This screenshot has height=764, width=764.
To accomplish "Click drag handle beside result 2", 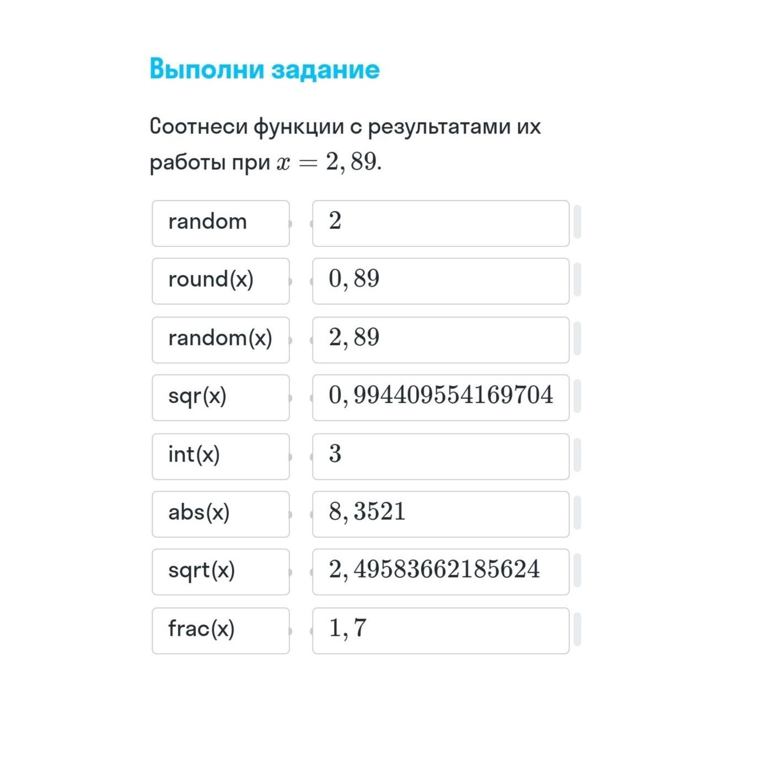I will click(577, 222).
